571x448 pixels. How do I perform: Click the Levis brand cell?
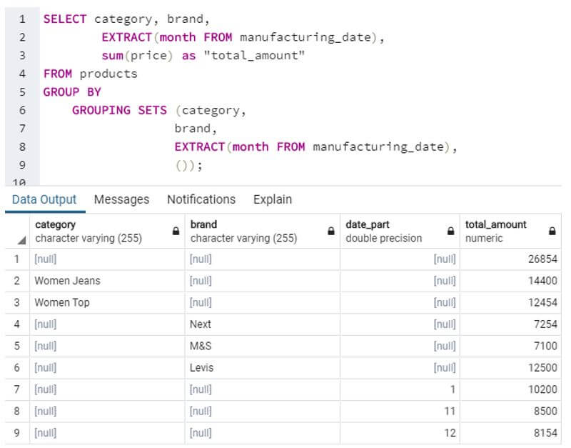[202, 368]
